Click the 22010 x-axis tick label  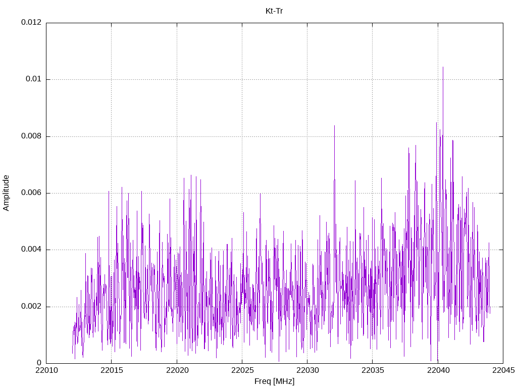click(x=46, y=370)
